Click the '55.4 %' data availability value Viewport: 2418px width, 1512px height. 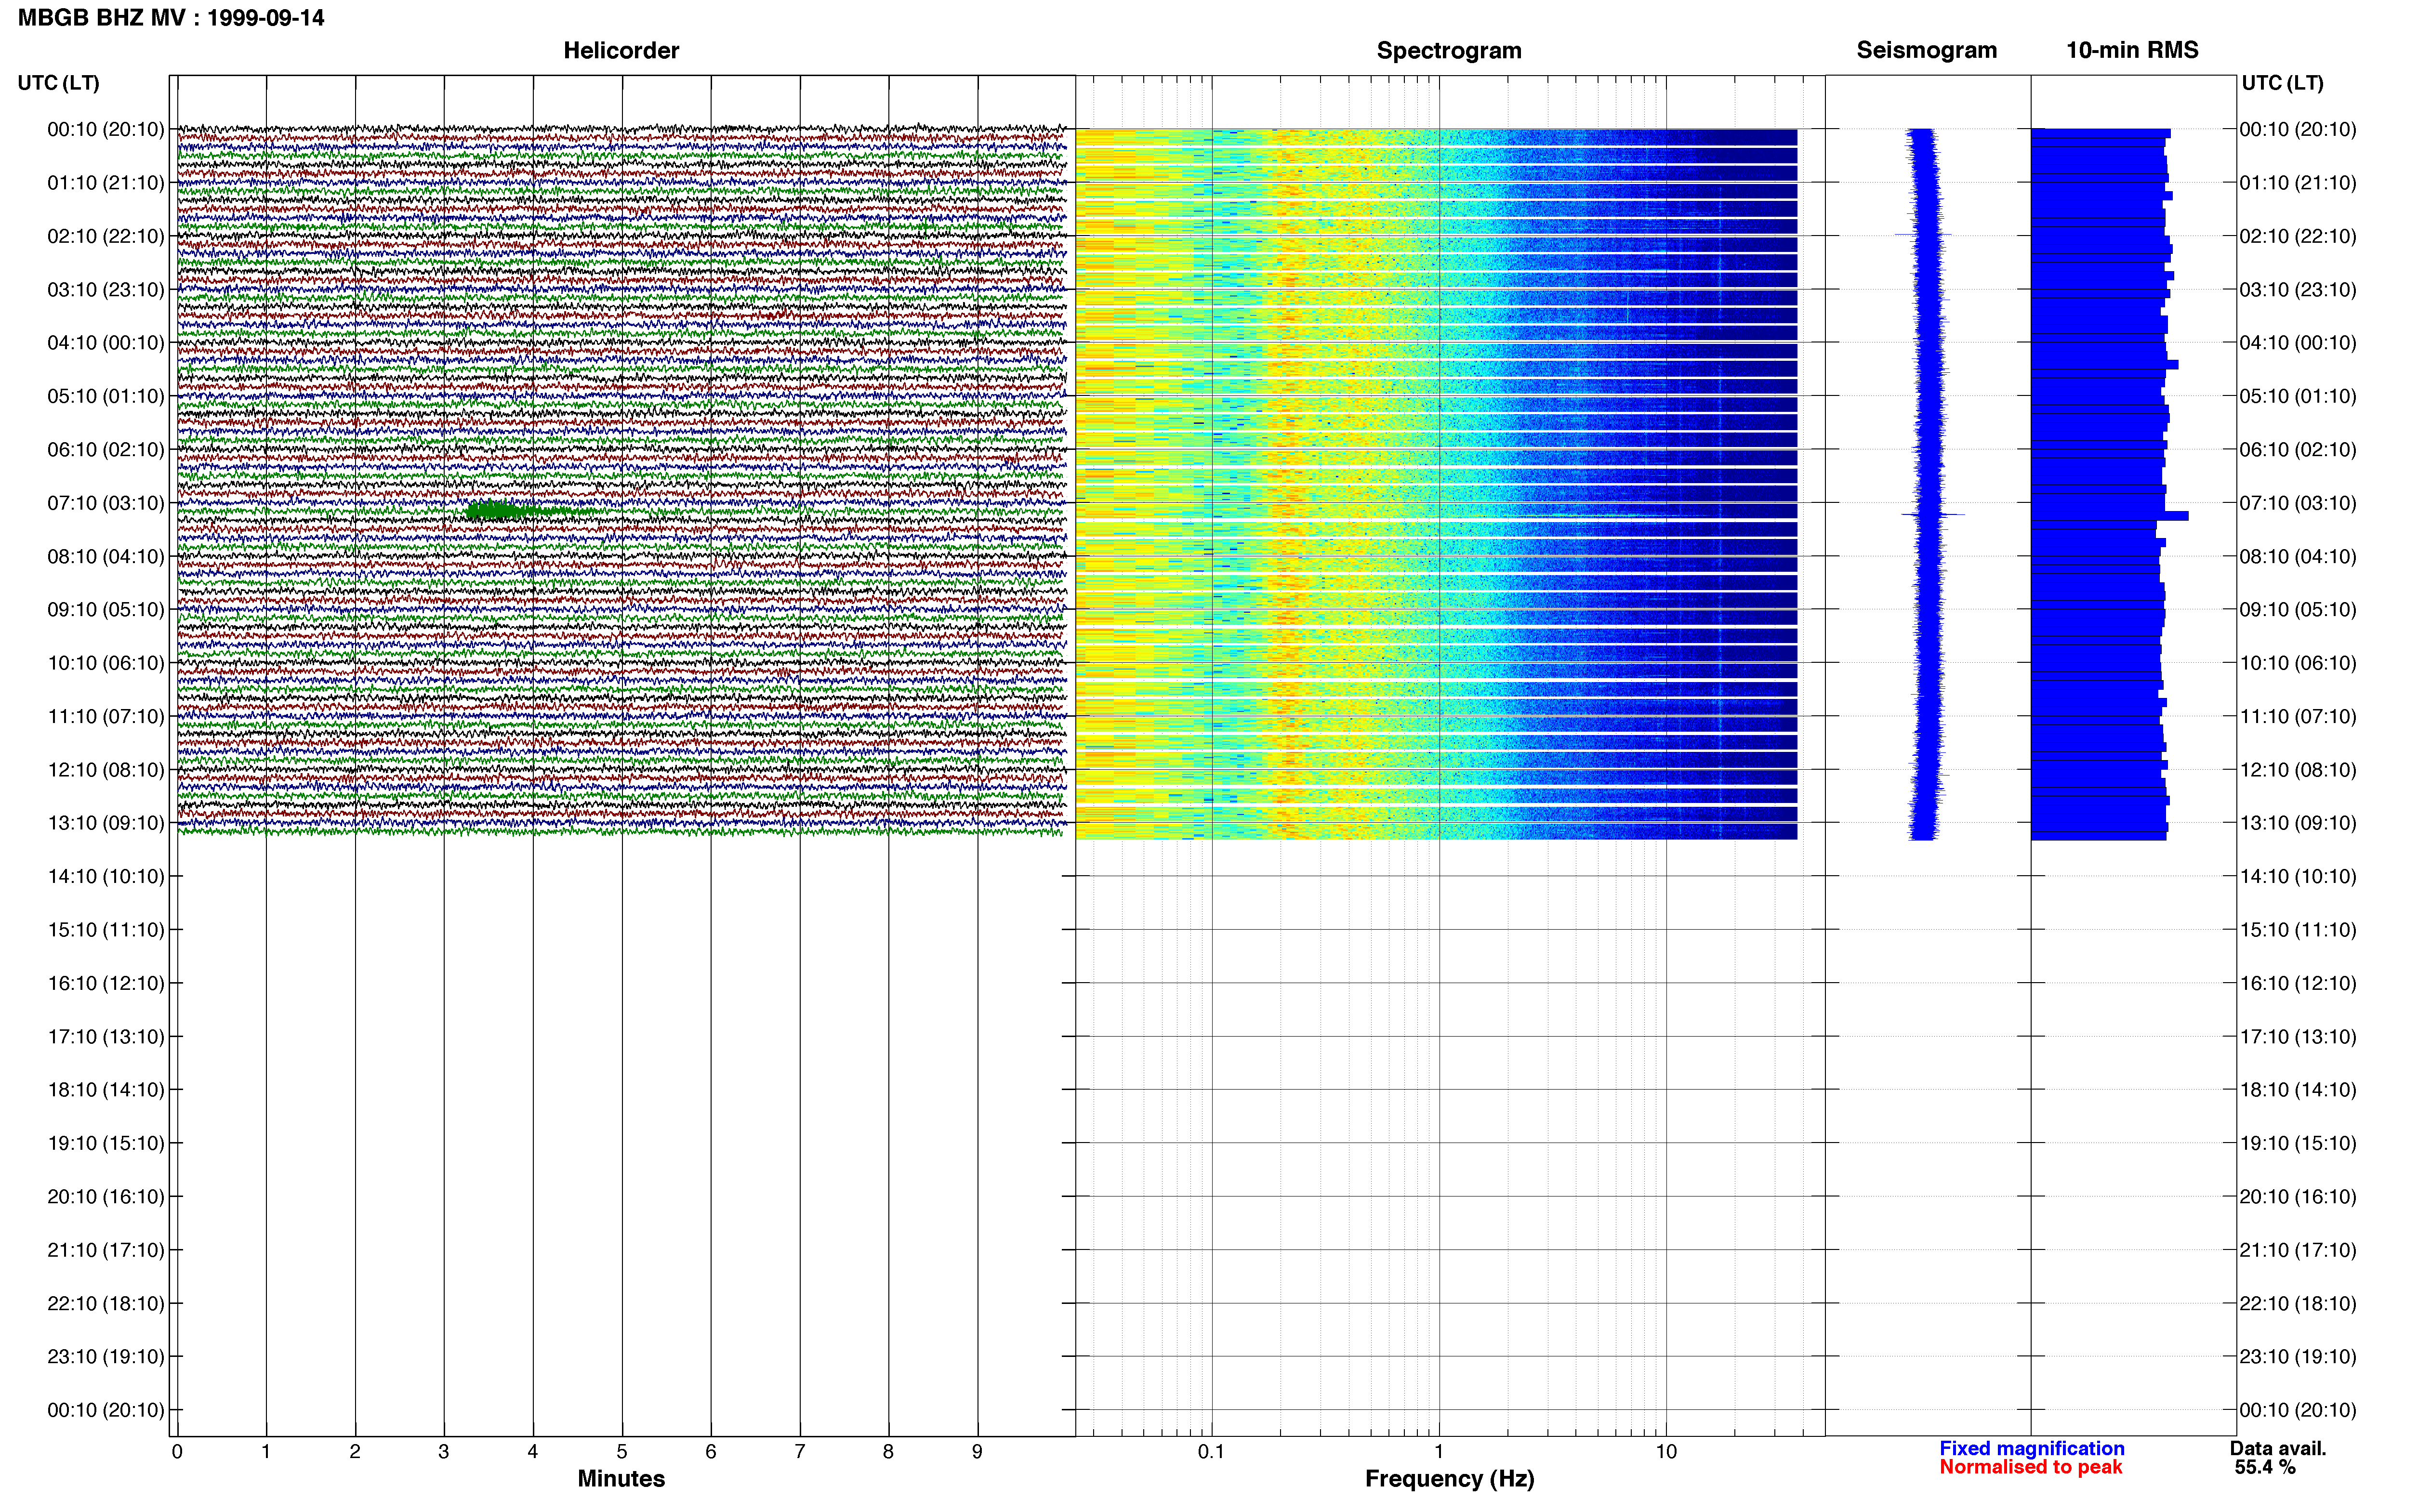[x=2265, y=1467]
